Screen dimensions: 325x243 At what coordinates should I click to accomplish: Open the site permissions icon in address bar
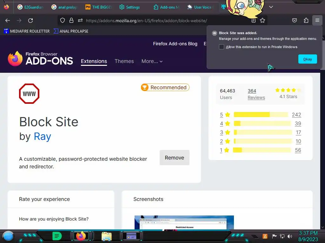(x=80, y=21)
